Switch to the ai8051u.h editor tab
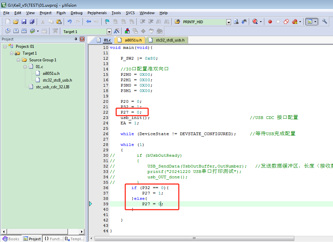 click(130, 40)
